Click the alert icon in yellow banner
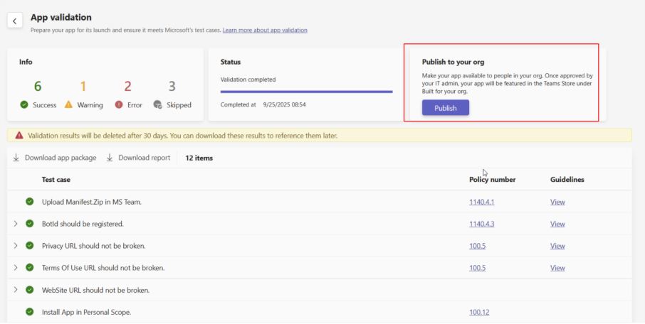The height and width of the screenshot is (324, 645). click(19, 135)
